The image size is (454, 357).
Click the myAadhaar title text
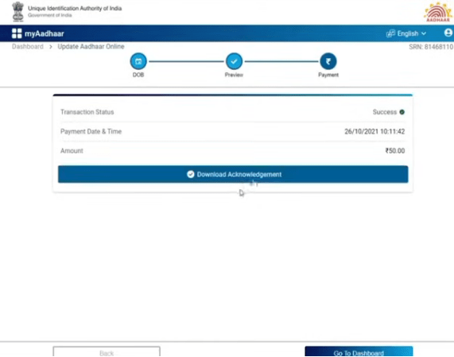point(45,33)
